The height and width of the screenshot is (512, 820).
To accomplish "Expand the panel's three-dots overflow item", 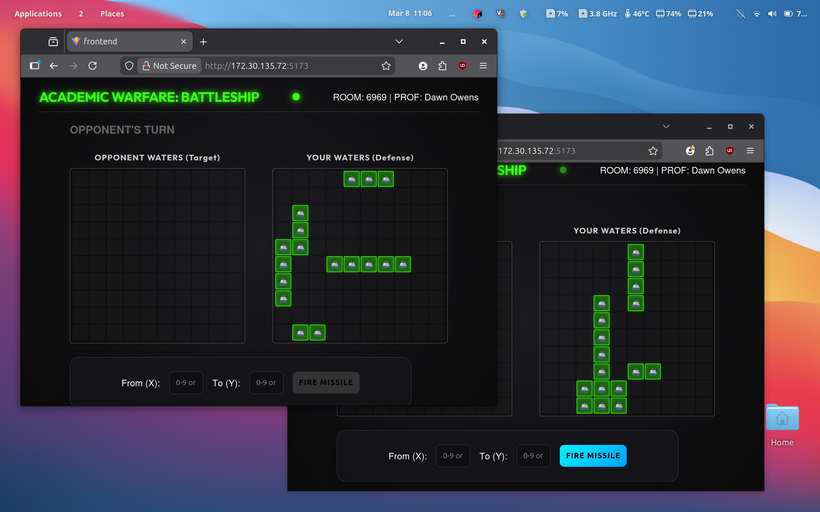I will (x=452, y=14).
